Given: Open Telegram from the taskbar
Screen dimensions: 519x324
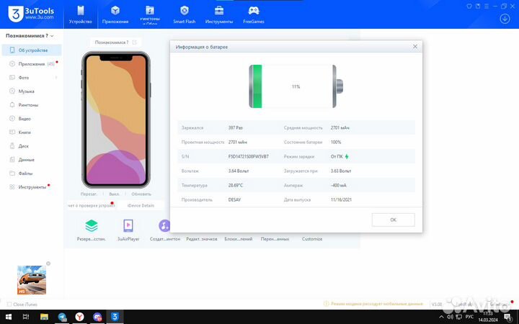Looking at the screenshot, I should point(62,317).
